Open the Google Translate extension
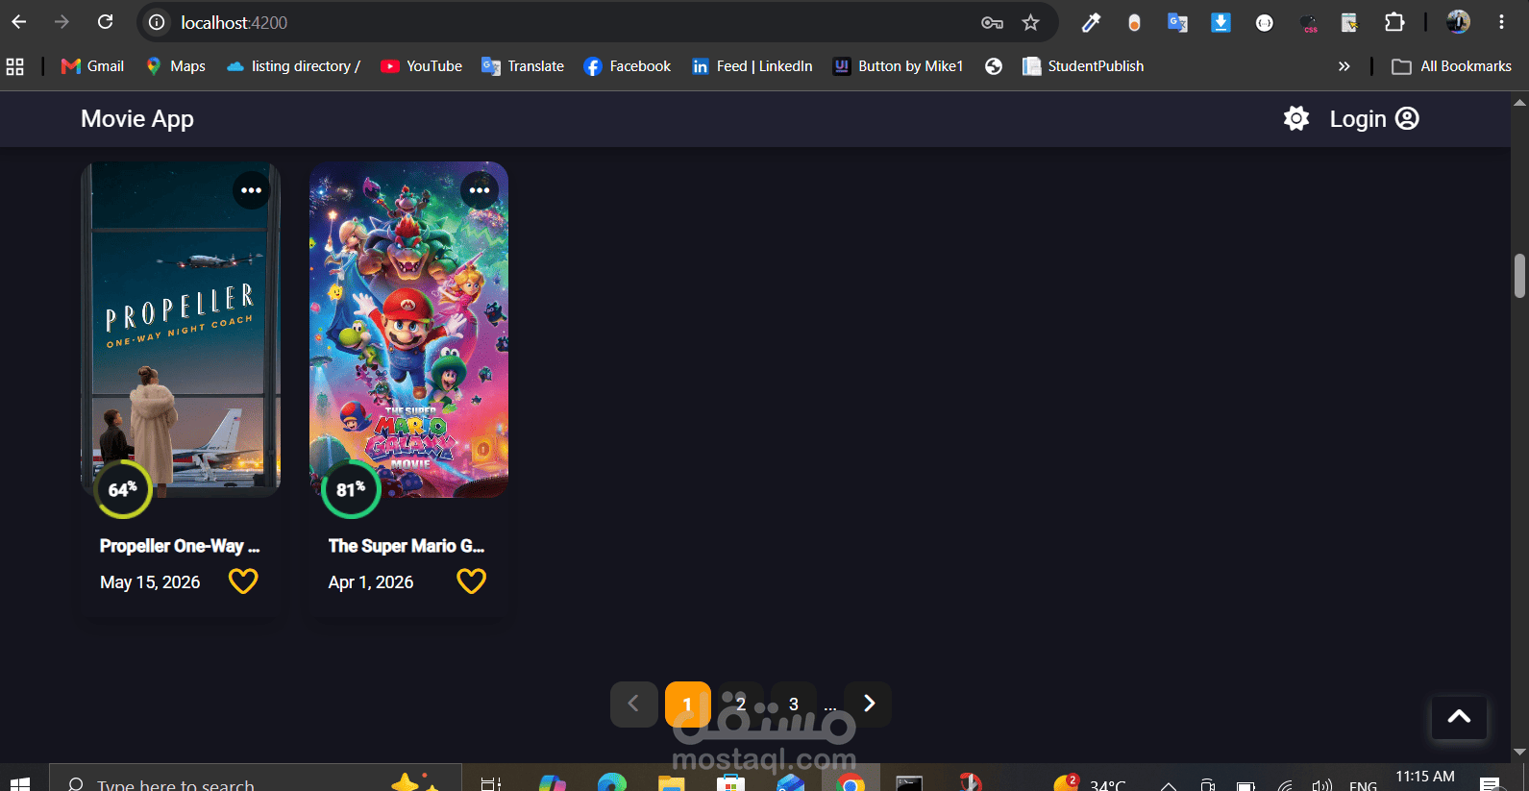 [x=1177, y=22]
